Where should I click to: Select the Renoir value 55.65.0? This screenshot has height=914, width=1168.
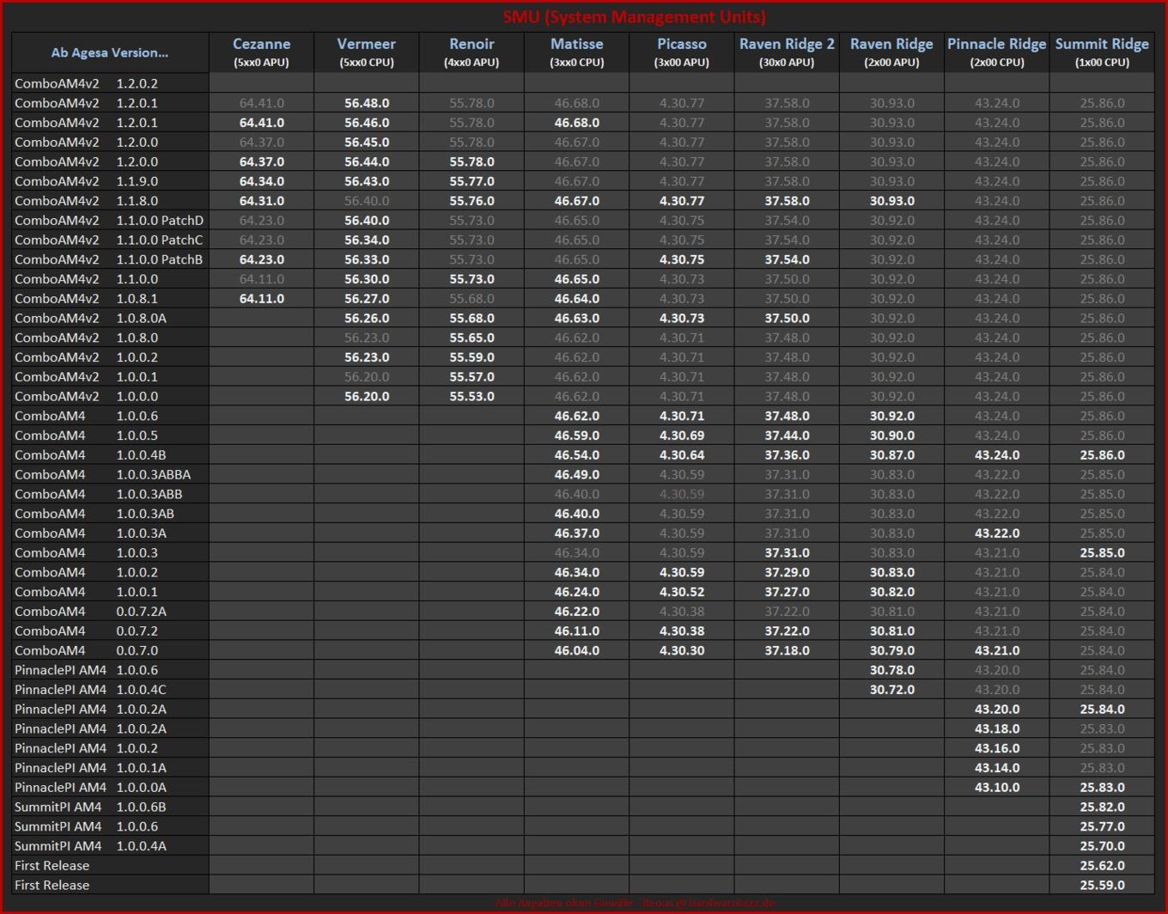[x=471, y=338]
